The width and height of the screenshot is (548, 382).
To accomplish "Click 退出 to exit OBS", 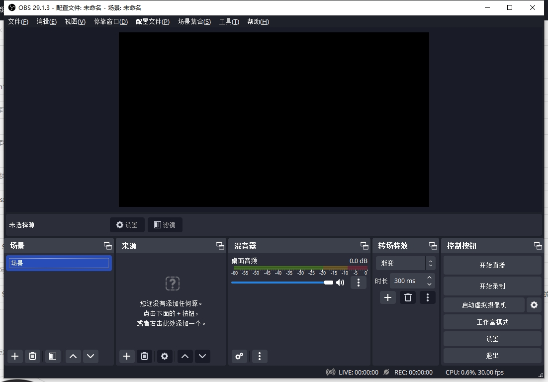I will point(492,356).
